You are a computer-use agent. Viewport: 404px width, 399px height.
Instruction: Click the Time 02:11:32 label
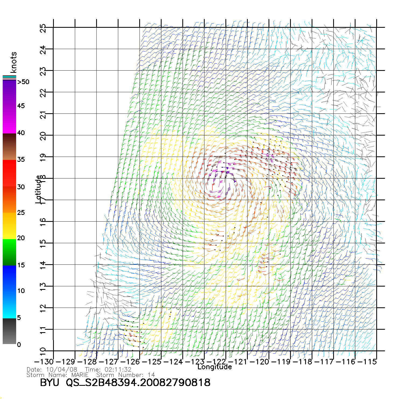coord(108,370)
